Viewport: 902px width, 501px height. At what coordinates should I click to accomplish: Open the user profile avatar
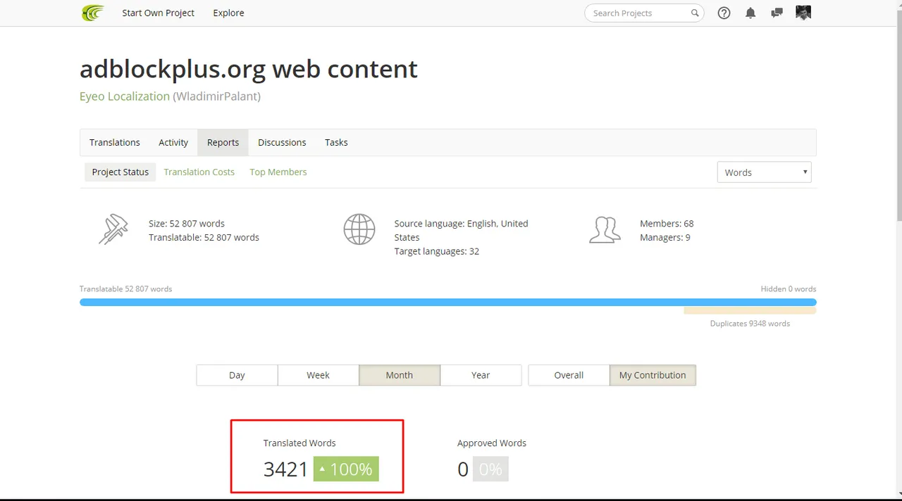[x=803, y=13]
